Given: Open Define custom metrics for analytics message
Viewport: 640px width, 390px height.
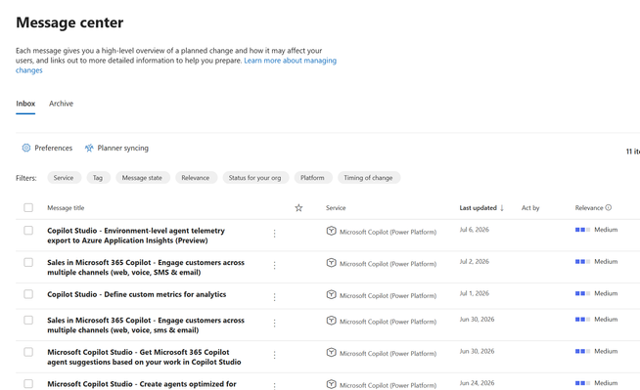Looking at the screenshot, I should point(137,294).
